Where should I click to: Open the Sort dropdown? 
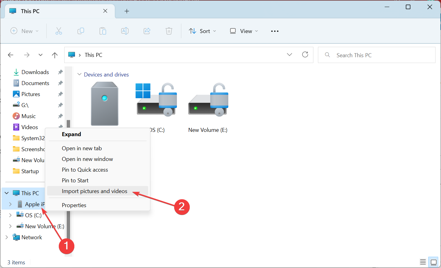pyautogui.click(x=203, y=31)
